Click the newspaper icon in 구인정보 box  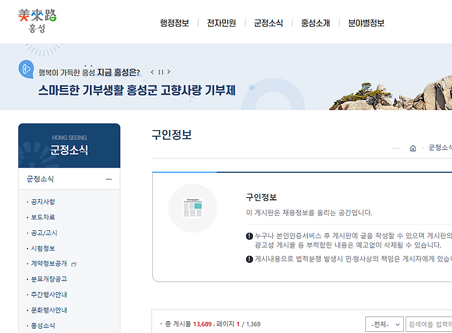click(192, 208)
